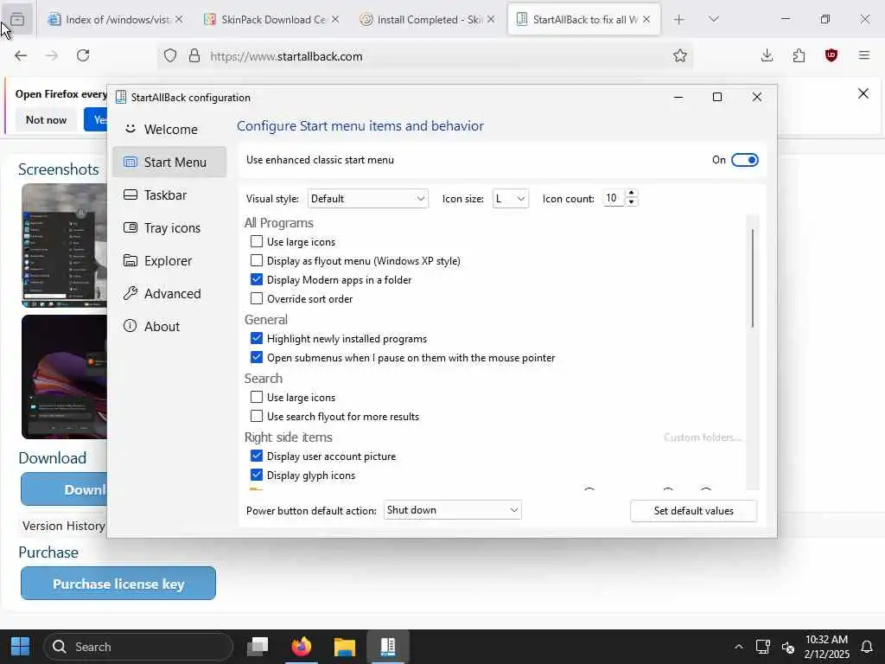
Task: Click the blue Download button
Action: 64,489
